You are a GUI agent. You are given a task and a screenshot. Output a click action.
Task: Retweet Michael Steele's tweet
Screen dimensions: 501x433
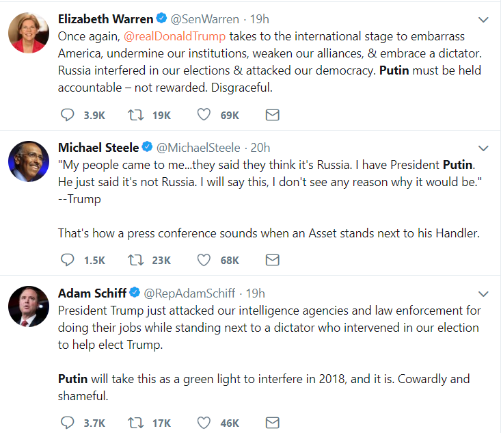(136, 260)
